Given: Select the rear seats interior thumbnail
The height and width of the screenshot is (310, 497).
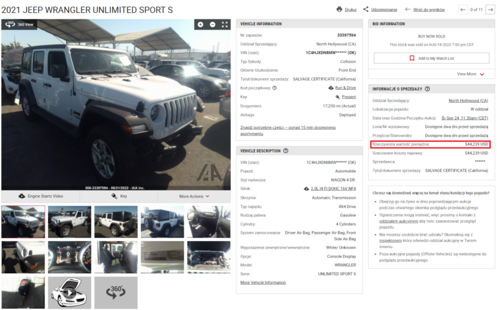Looking at the screenshot, I should coord(116,257).
